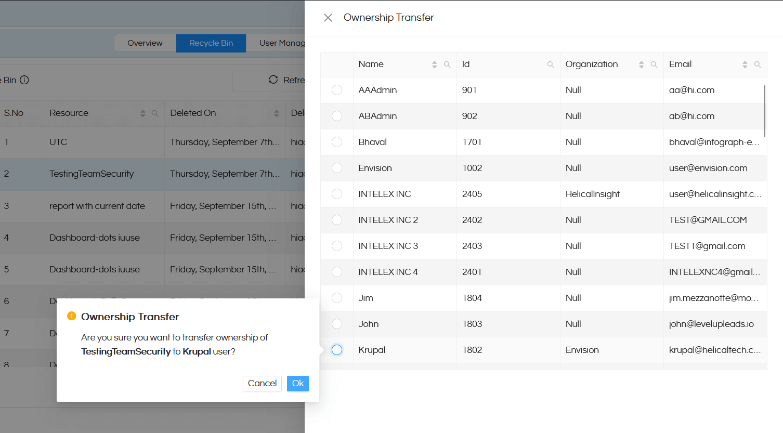Sort the Name column in transfer table
Viewport: 783px width, 433px height.
click(x=435, y=64)
